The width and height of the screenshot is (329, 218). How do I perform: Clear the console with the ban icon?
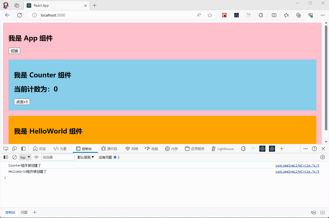pos(15,157)
